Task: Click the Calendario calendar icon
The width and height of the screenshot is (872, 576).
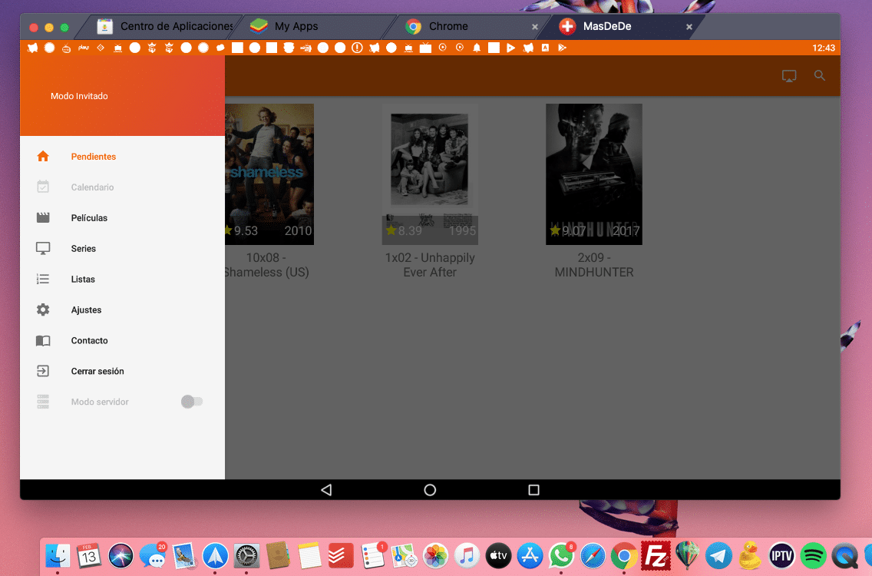Action: pos(44,187)
